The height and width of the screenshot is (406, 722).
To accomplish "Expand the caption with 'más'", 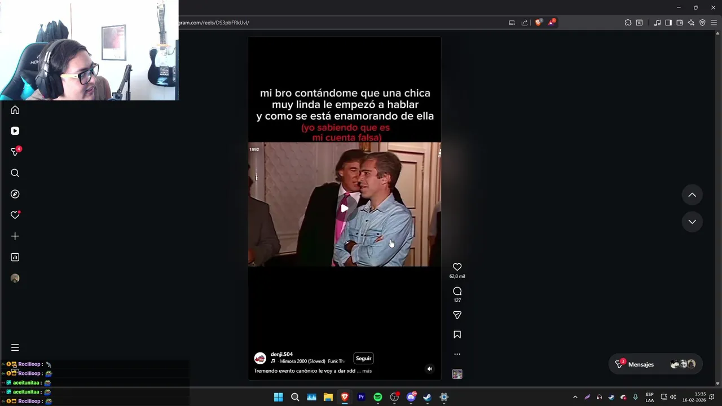I will pyautogui.click(x=367, y=371).
